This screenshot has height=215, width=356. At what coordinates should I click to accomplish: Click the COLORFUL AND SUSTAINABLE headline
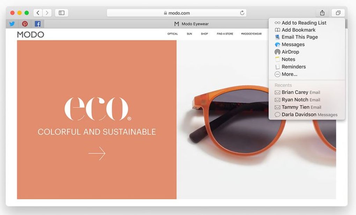[x=97, y=132]
